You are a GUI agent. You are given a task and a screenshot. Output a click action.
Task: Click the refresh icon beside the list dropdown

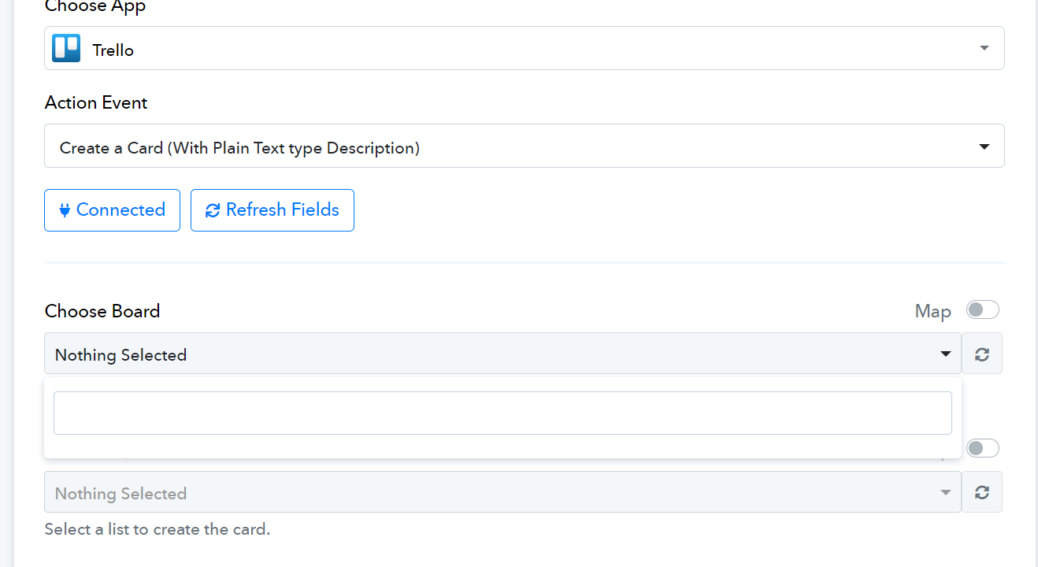pos(981,492)
